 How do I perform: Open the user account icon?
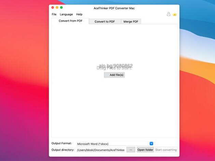tap(169, 14)
